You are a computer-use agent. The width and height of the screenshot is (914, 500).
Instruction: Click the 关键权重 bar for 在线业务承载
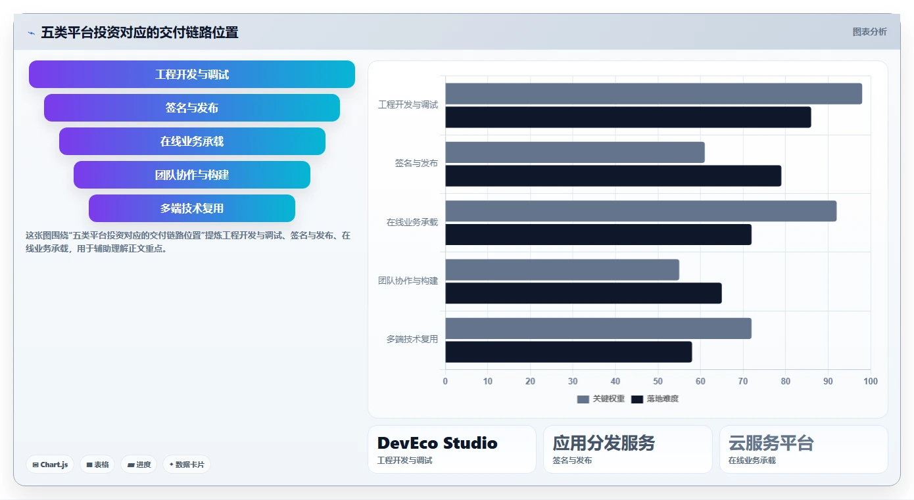click(641, 211)
